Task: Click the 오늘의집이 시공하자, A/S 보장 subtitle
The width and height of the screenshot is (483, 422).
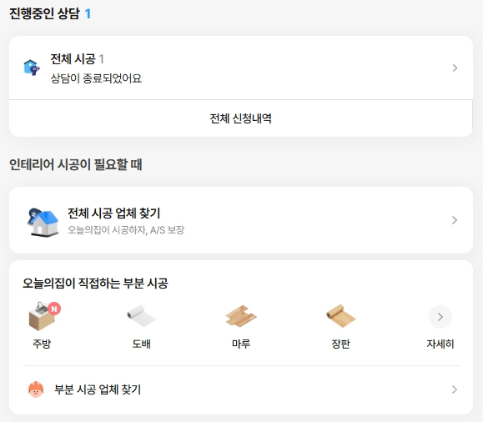Action: [126, 230]
